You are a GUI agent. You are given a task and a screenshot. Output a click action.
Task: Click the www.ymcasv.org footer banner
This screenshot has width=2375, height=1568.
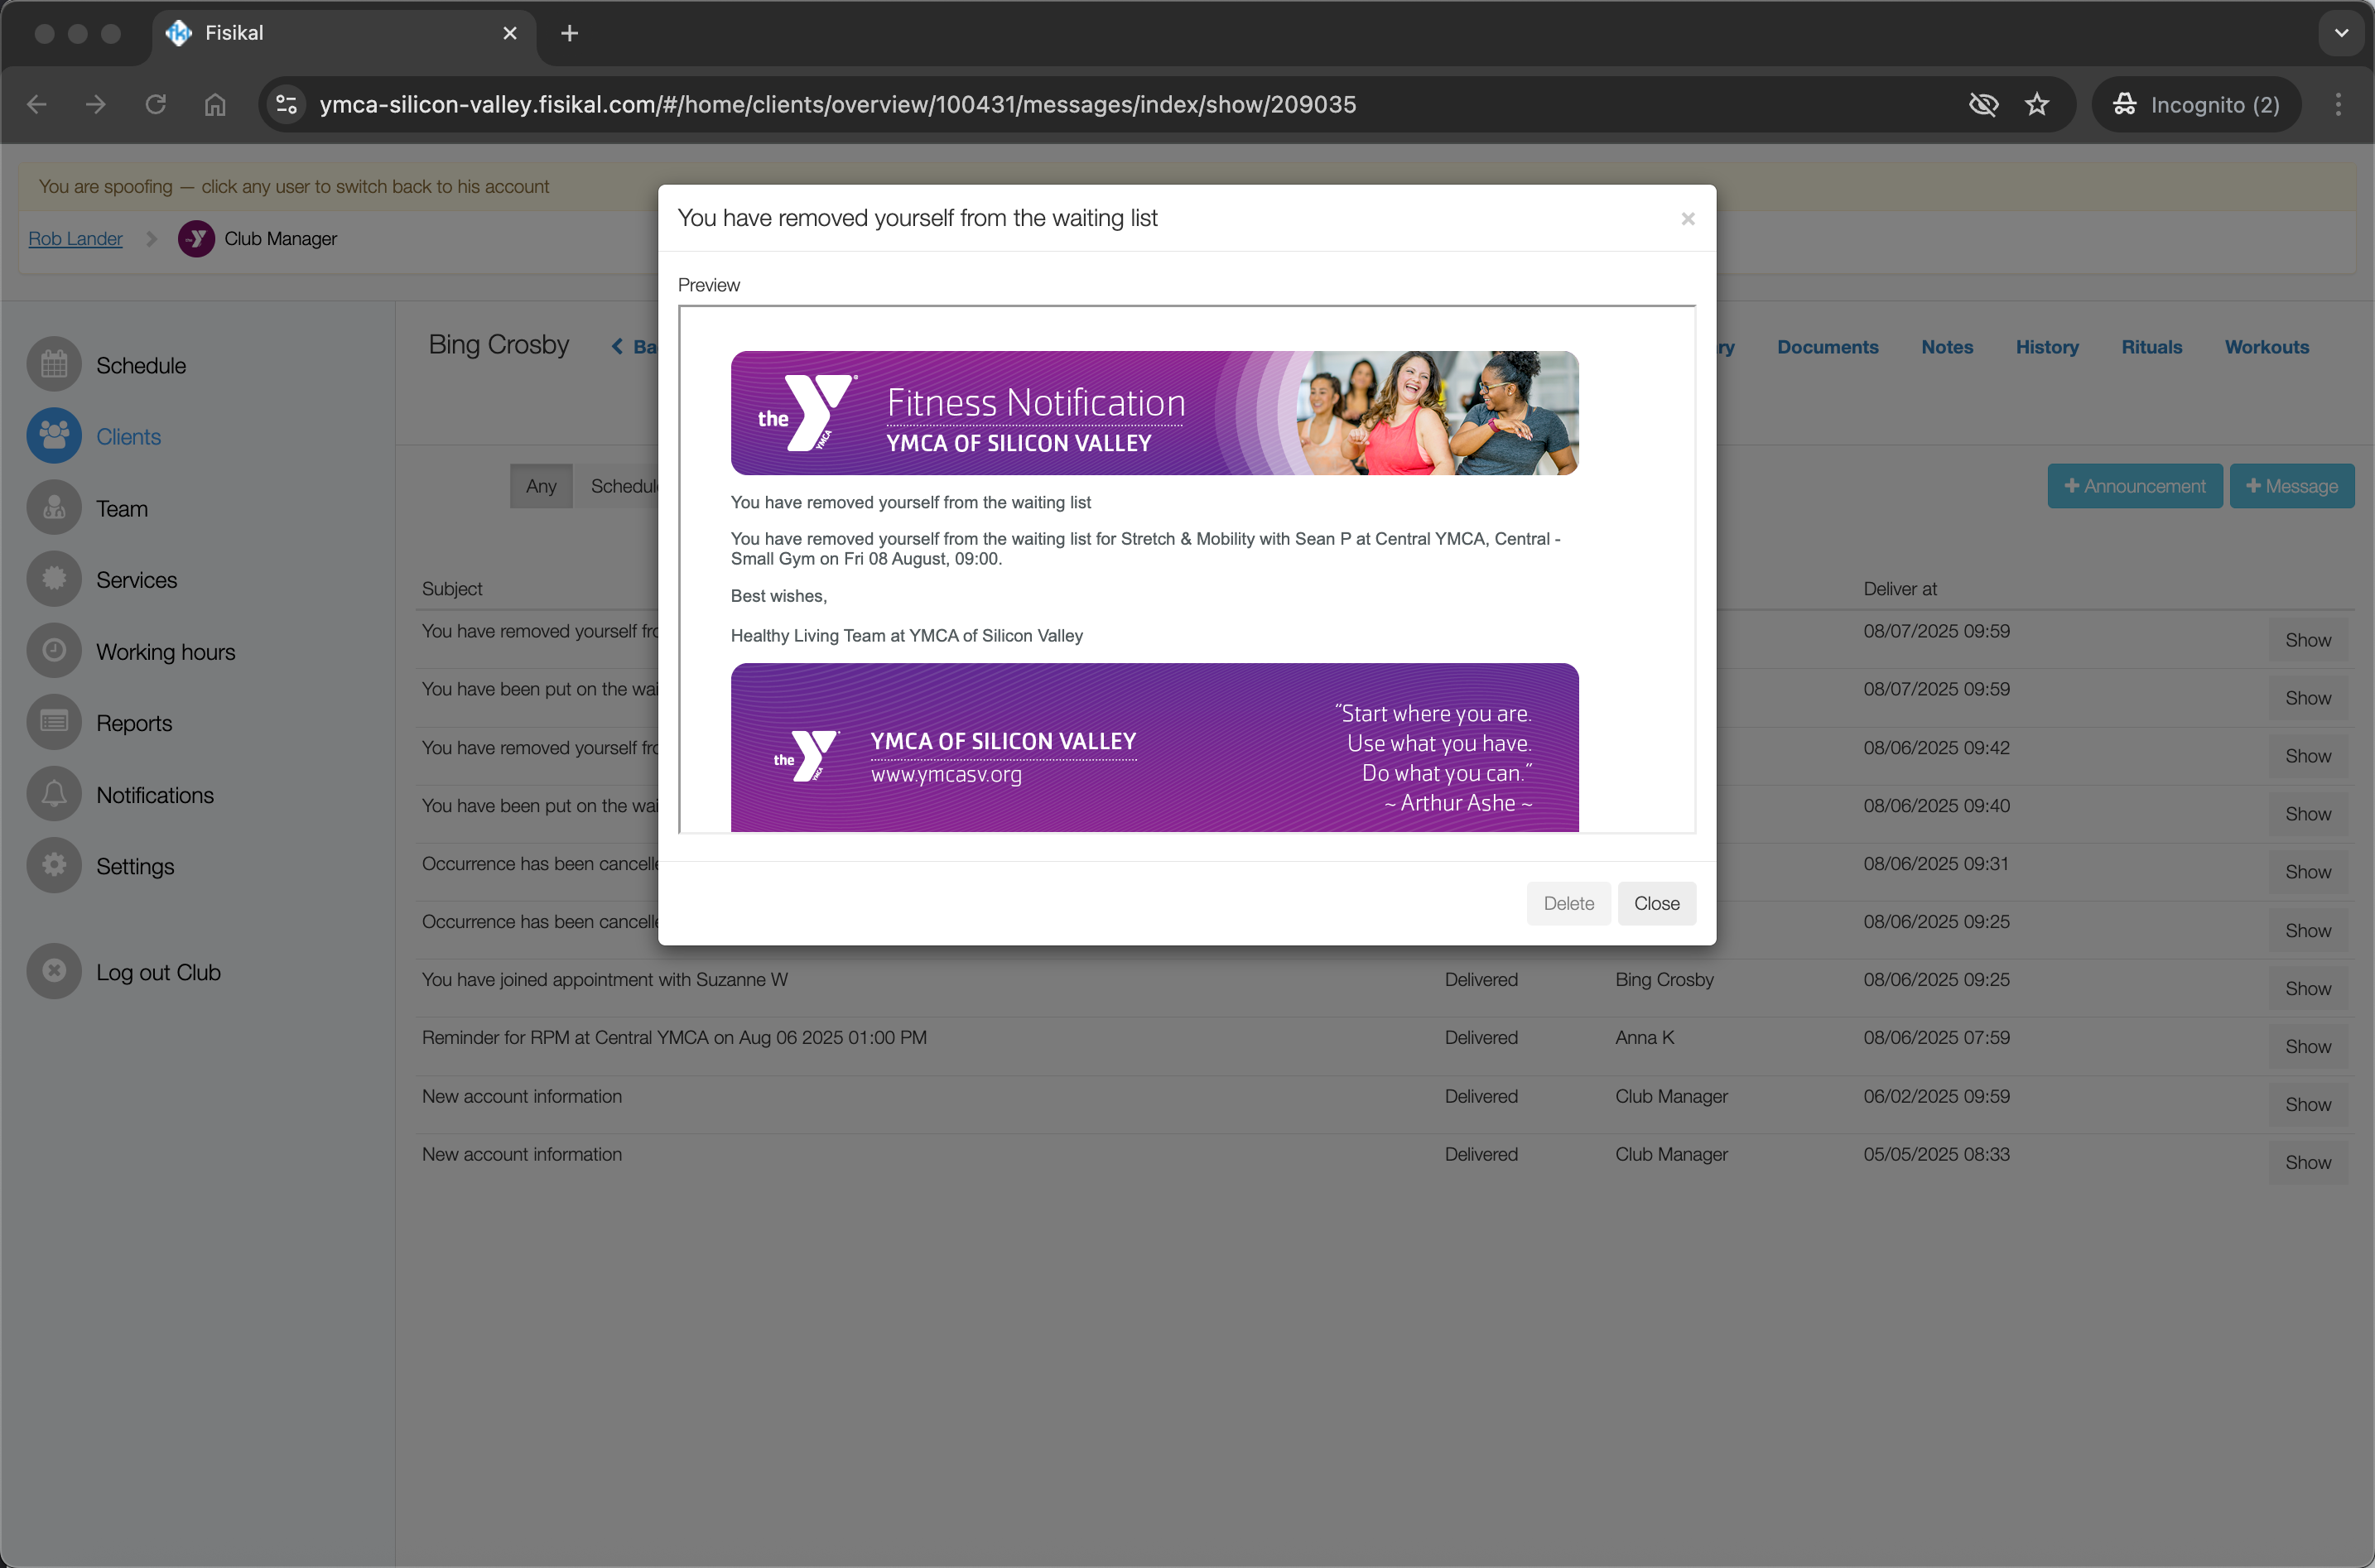pos(1154,747)
